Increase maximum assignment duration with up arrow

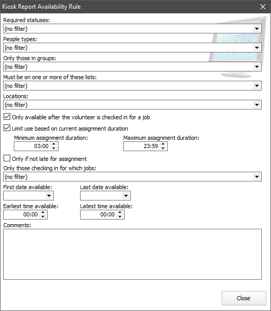163,144
